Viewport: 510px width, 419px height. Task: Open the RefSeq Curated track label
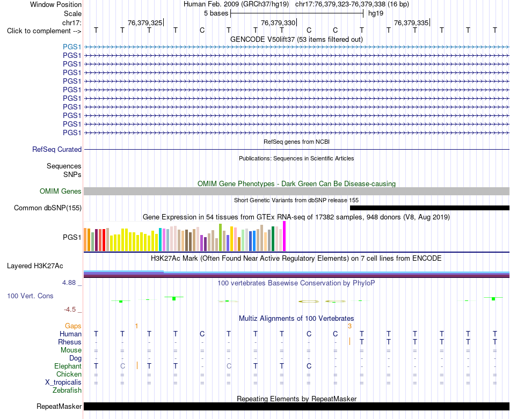coord(57,149)
